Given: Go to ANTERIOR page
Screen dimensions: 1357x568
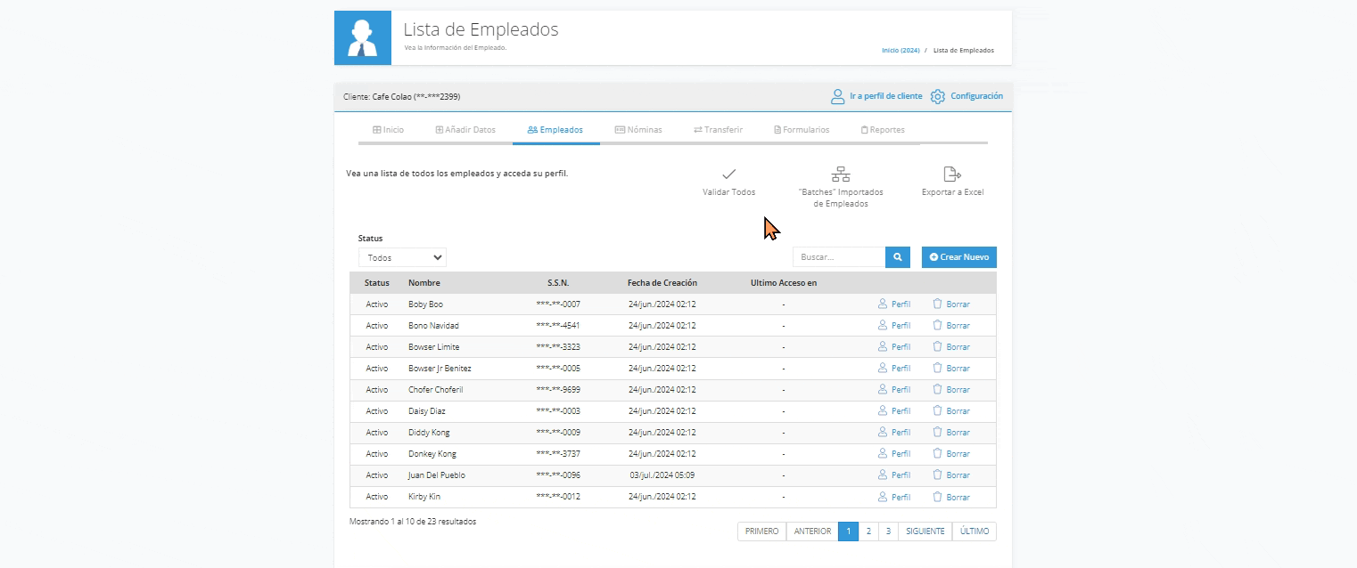Looking at the screenshot, I should 812,531.
